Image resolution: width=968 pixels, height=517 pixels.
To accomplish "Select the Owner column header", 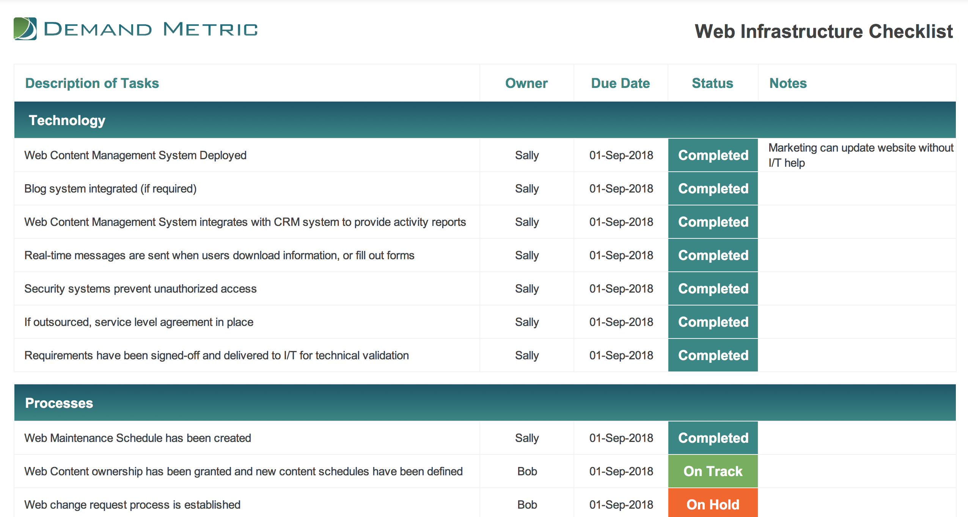I will click(x=526, y=83).
